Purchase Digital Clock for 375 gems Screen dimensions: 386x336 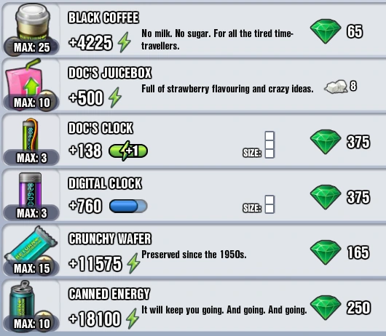point(340,197)
